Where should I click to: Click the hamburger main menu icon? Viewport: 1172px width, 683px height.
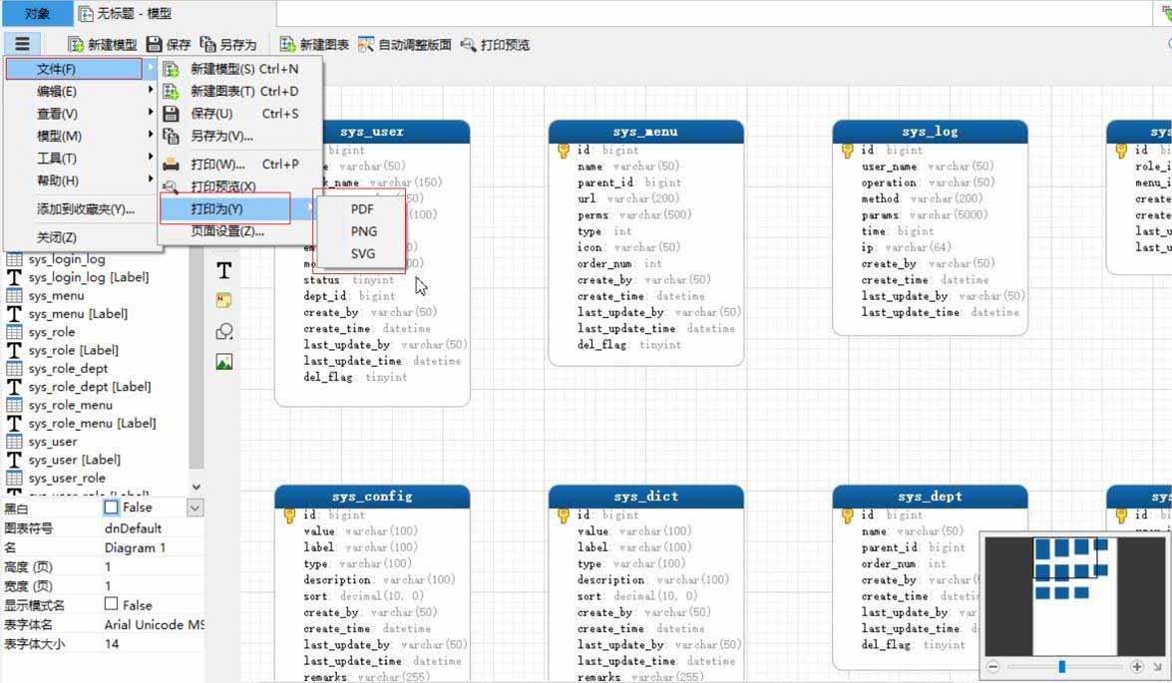pos(22,44)
